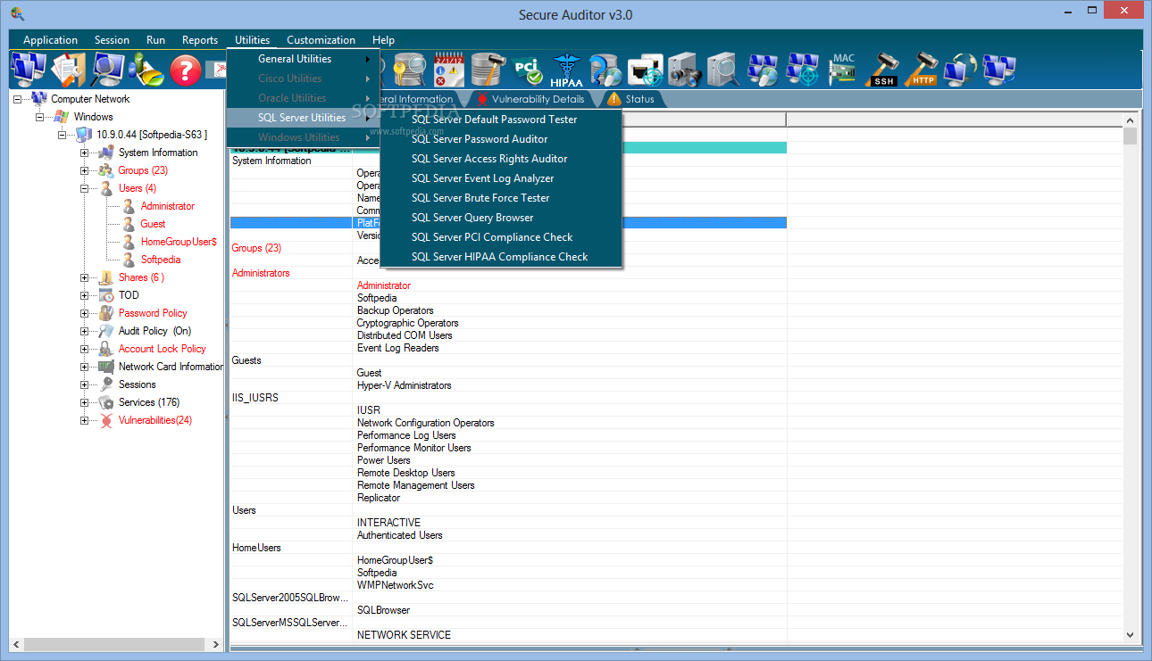The height and width of the screenshot is (661, 1152).
Task: Click 'Backup Operators' in details list
Action: [x=395, y=310]
